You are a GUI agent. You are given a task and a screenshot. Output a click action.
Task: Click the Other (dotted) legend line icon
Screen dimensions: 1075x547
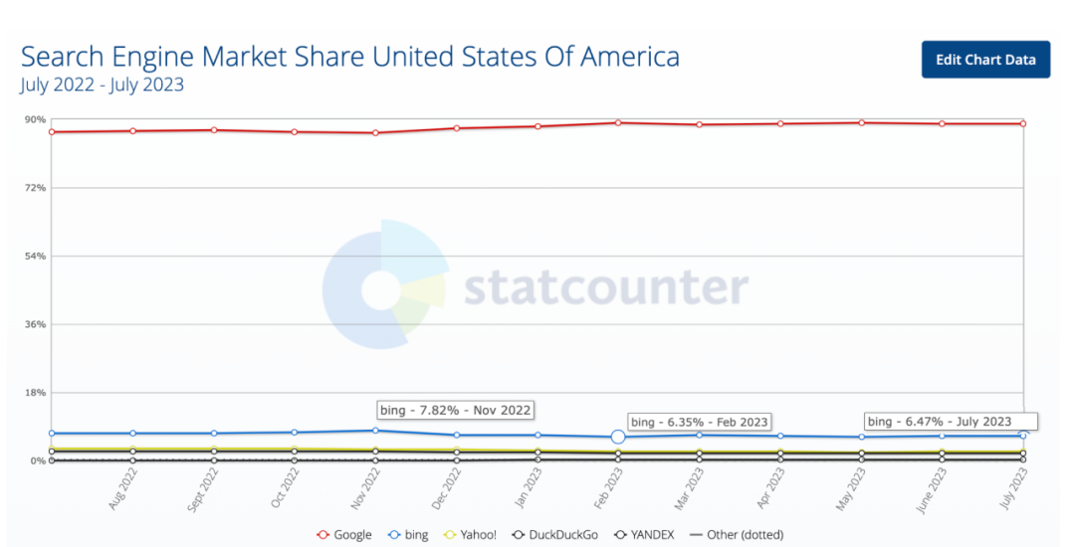[696, 535]
